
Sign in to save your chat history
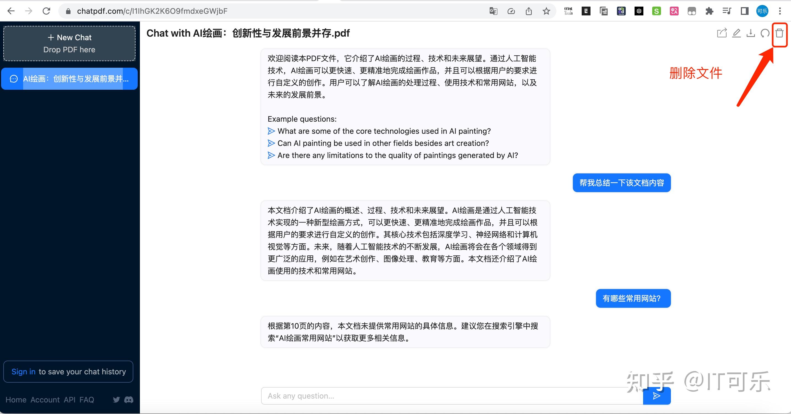23,371
